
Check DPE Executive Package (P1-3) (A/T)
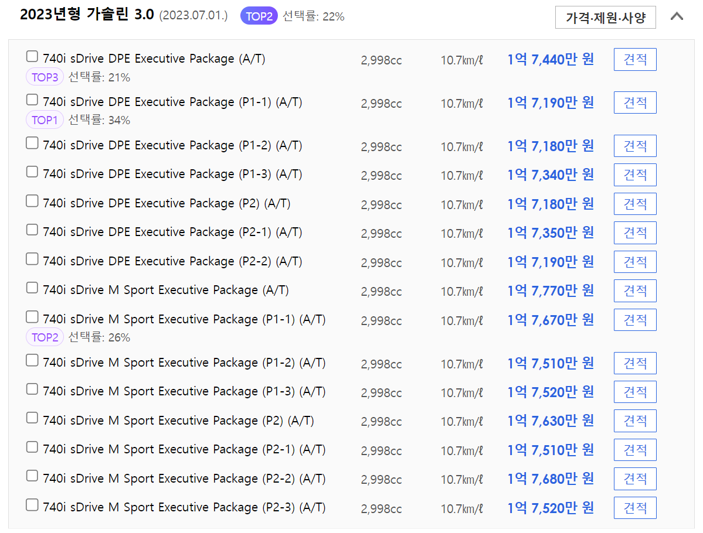coord(32,172)
